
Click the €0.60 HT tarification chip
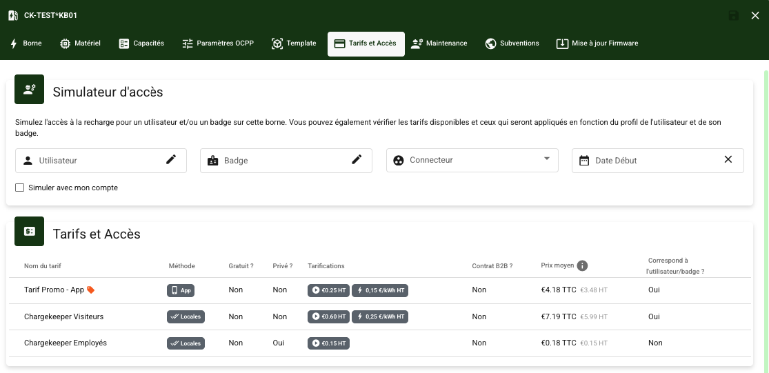point(328,317)
